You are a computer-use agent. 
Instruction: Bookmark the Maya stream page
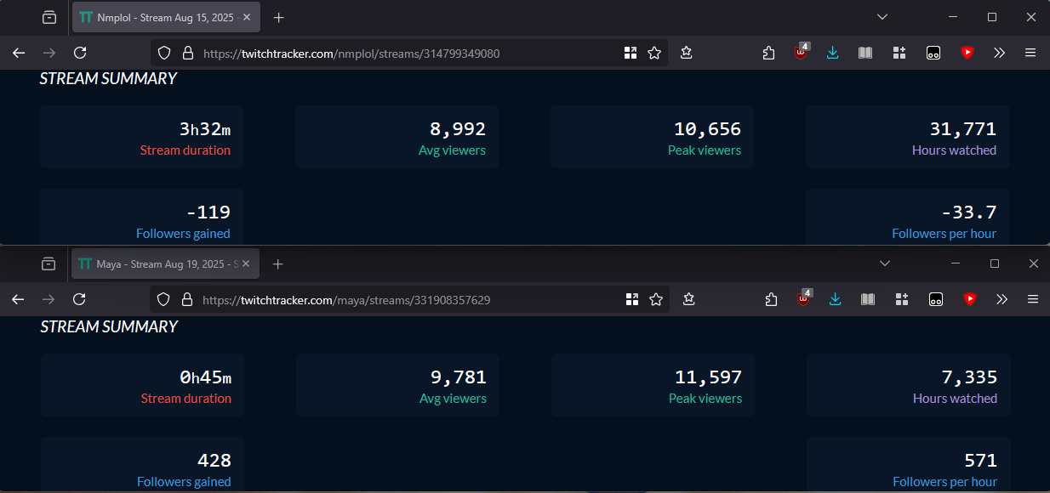coord(656,299)
